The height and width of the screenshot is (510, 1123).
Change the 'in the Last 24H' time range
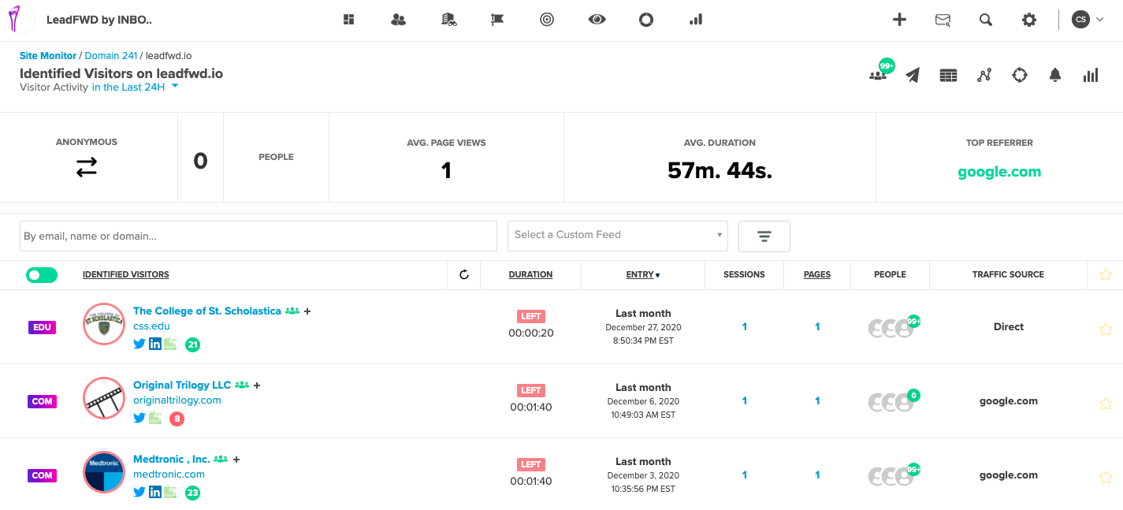pos(136,87)
